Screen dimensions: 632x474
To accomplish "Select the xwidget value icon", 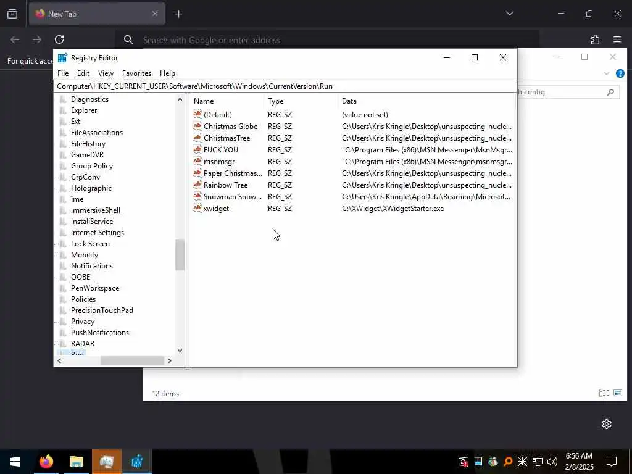I will tap(197, 208).
